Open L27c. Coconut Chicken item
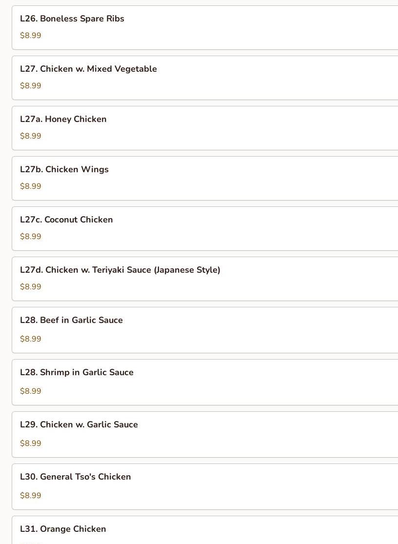Image resolution: width=398 pixels, height=544 pixels. pos(205,229)
